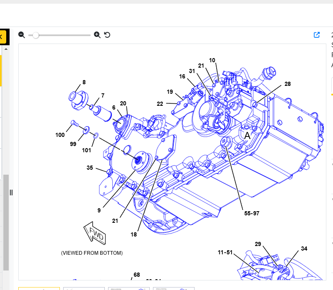
Task: Open diagram in new window icon
Action: (x=317, y=35)
